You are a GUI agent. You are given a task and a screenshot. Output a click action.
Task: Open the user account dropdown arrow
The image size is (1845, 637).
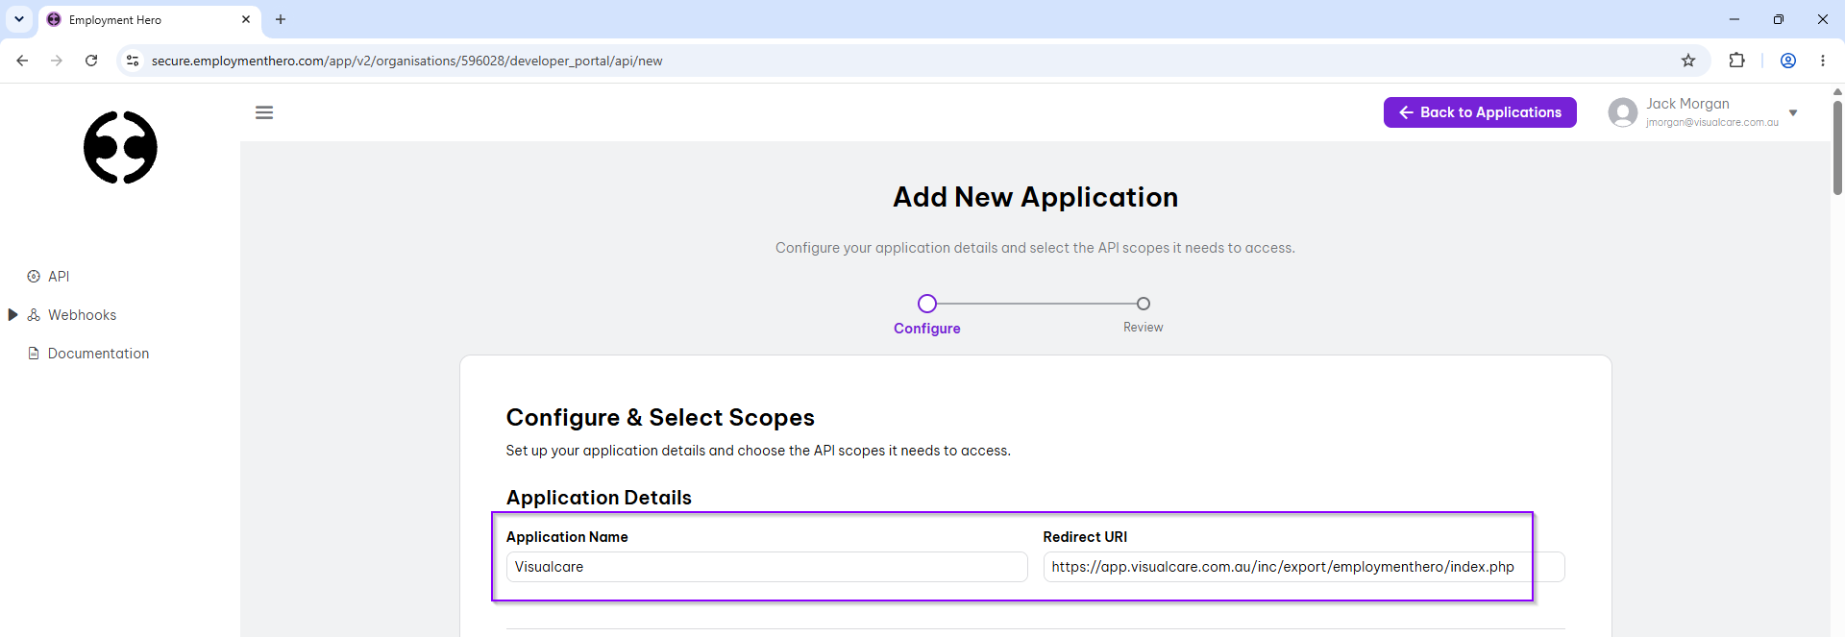pyautogui.click(x=1793, y=112)
